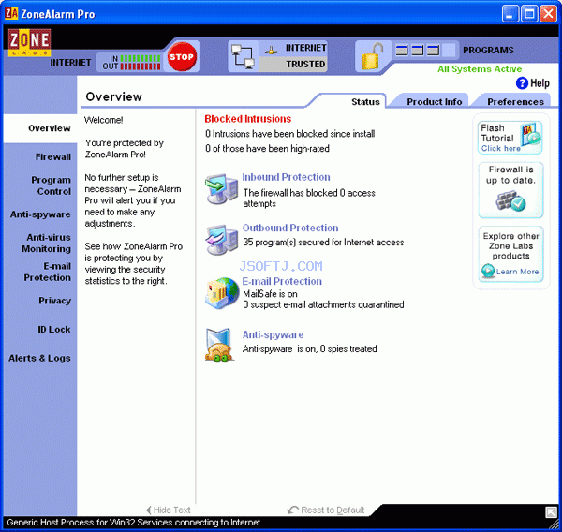
Task: Click Hide Text at the bottom
Action: click(x=169, y=510)
